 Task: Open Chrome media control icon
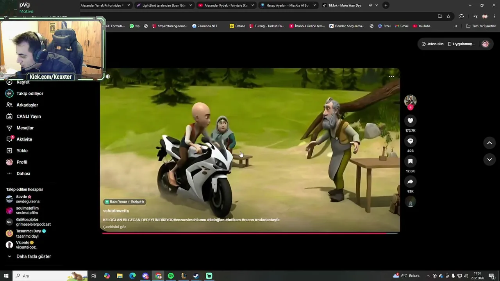pos(475,16)
